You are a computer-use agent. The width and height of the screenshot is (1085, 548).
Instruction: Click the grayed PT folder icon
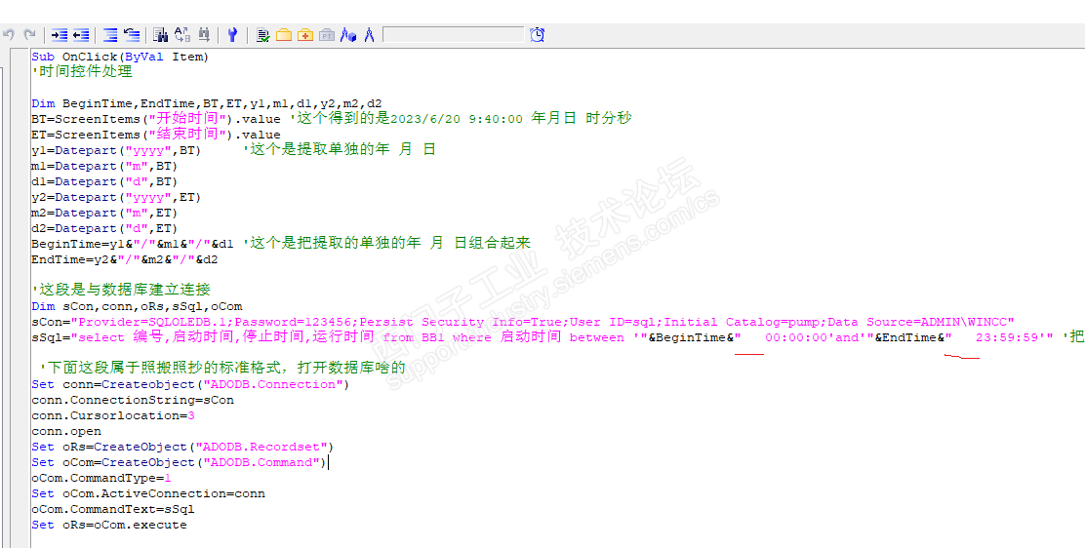click(327, 34)
